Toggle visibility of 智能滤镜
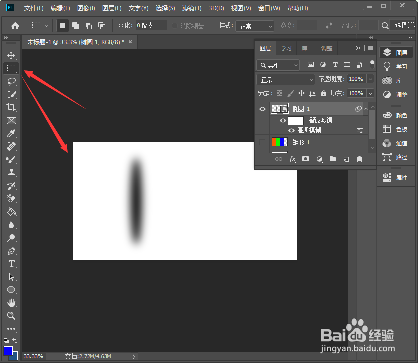The image size is (418, 363). click(x=283, y=121)
